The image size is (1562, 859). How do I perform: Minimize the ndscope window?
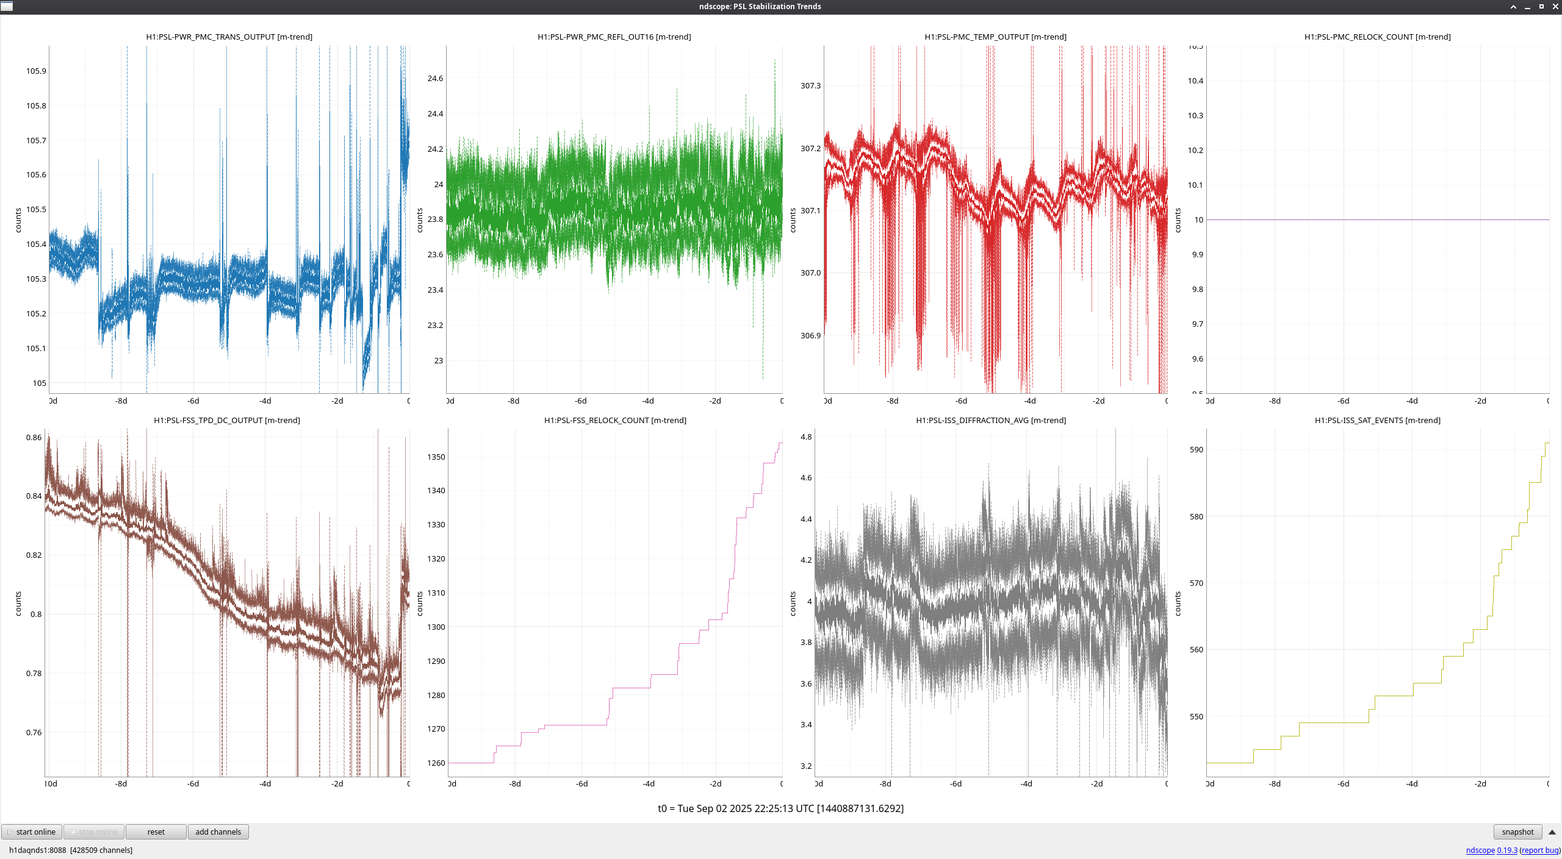pos(1527,6)
